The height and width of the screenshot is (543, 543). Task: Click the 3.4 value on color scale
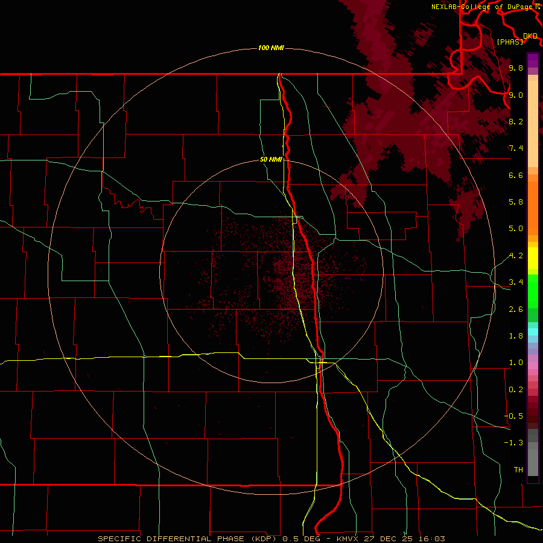(516, 282)
